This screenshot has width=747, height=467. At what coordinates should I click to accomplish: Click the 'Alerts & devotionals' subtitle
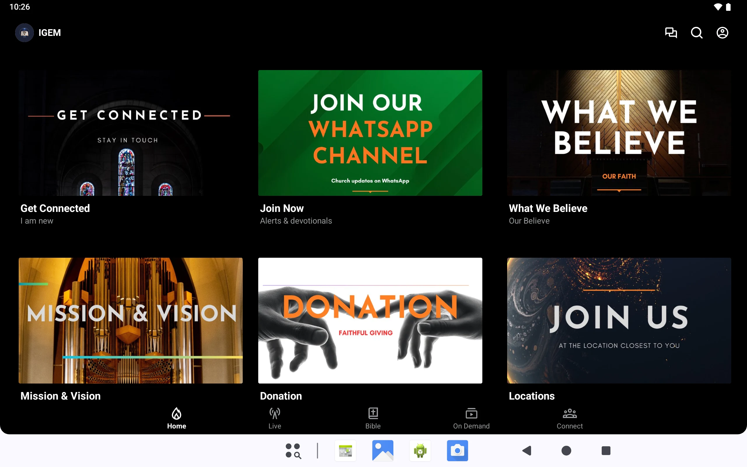tap(296, 221)
